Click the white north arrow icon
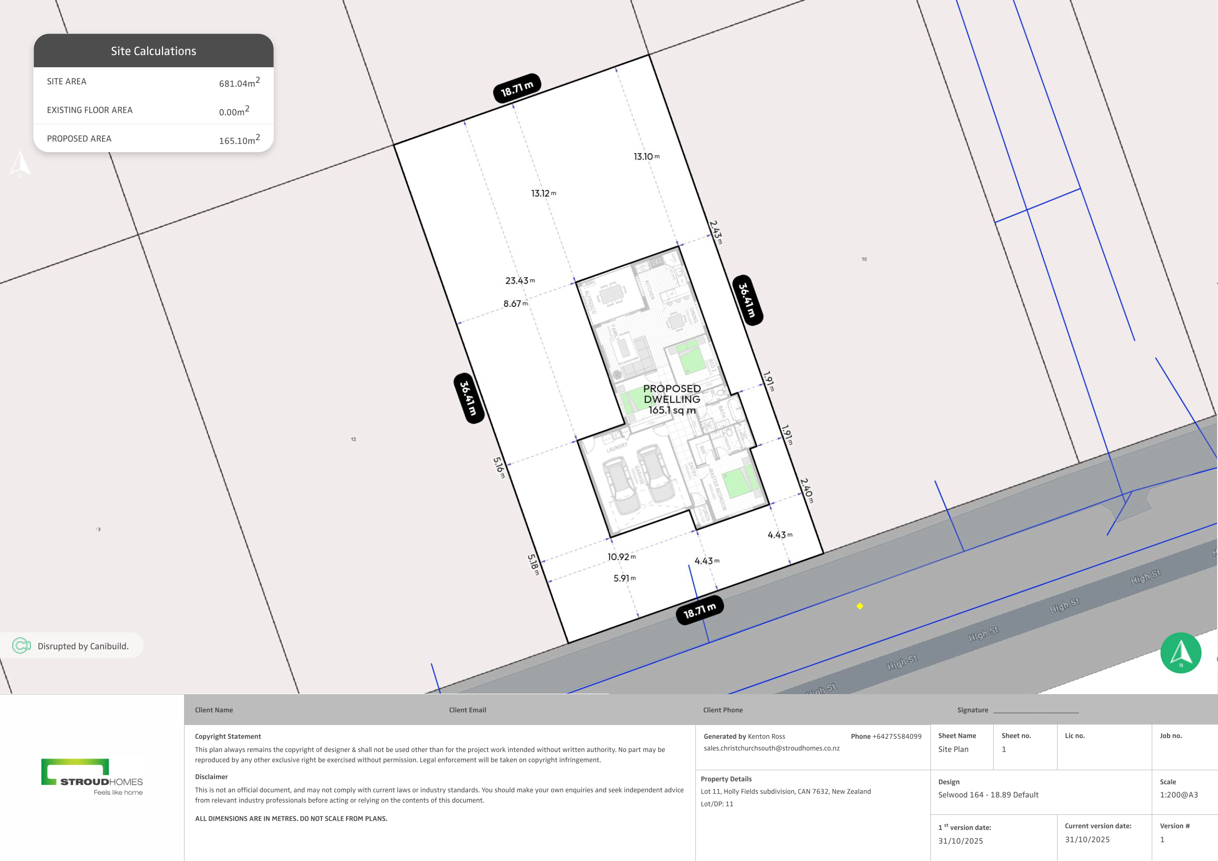 click(20, 163)
